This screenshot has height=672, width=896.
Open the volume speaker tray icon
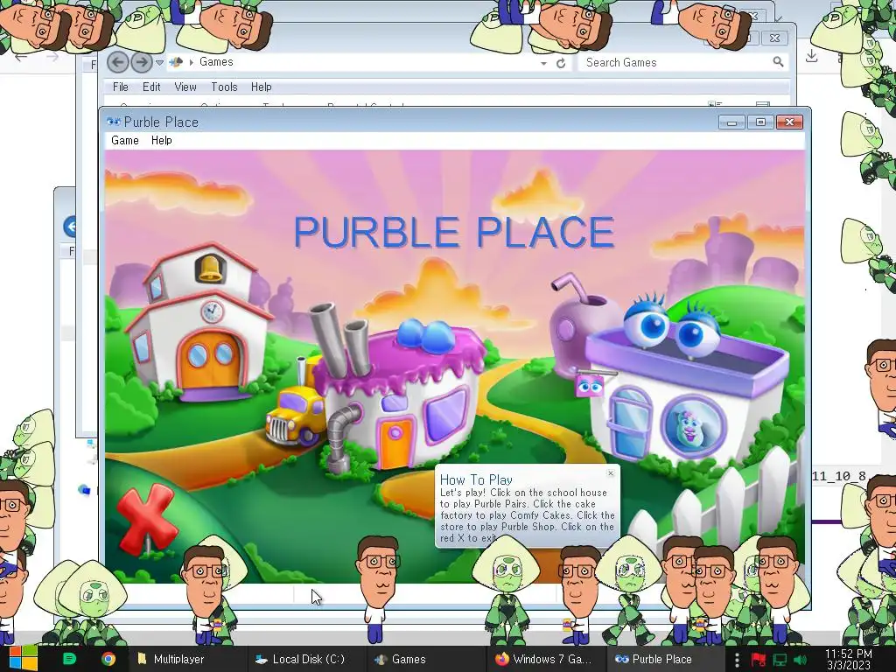[801, 660]
